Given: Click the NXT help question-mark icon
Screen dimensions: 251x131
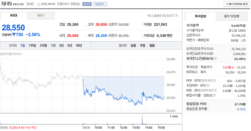Looking at the screenshot, I should point(176,16).
